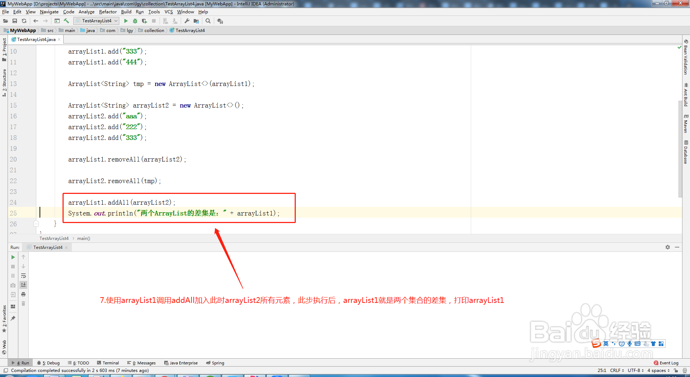Click the Build Project hammer icon
The image size is (690, 377).
[66, 21]
